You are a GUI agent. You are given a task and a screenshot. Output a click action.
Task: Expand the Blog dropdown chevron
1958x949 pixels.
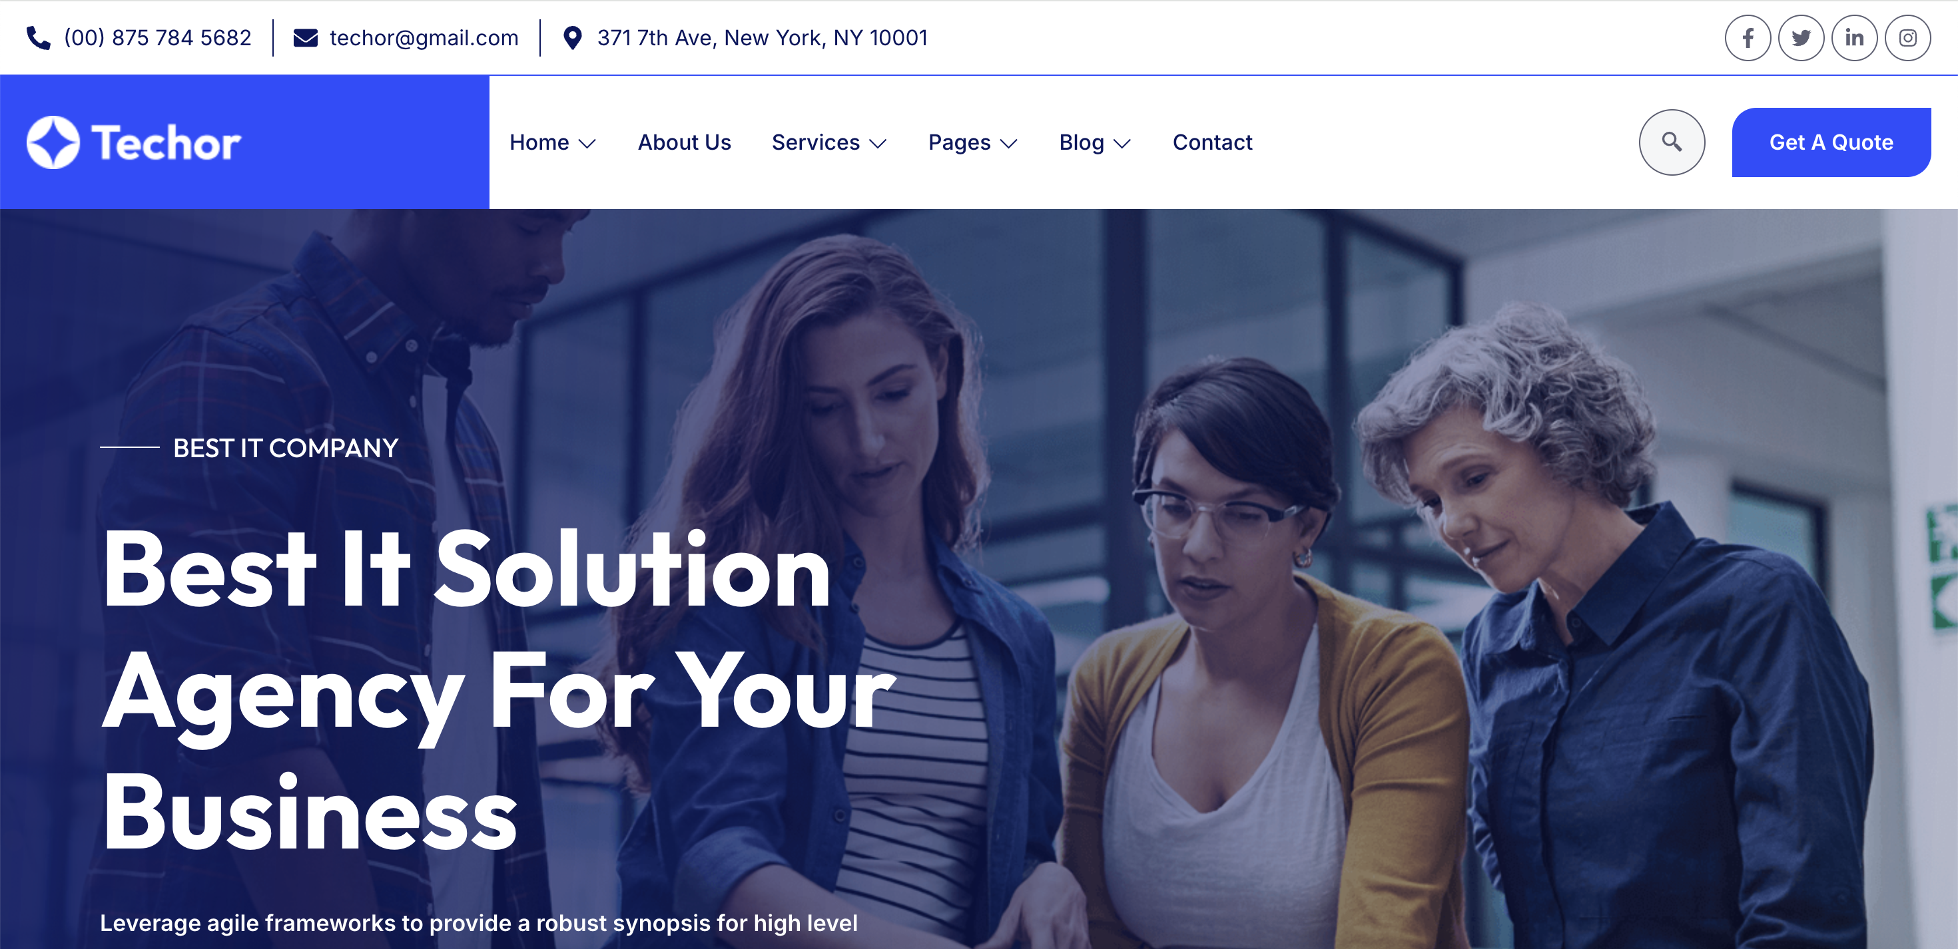1122,144
